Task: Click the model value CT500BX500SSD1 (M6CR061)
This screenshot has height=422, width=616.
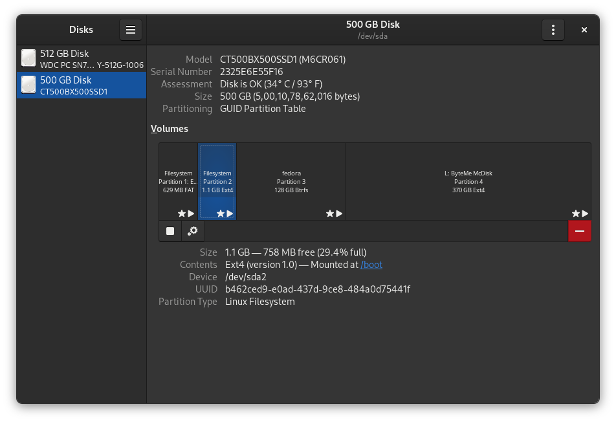Action: [283, 60]
